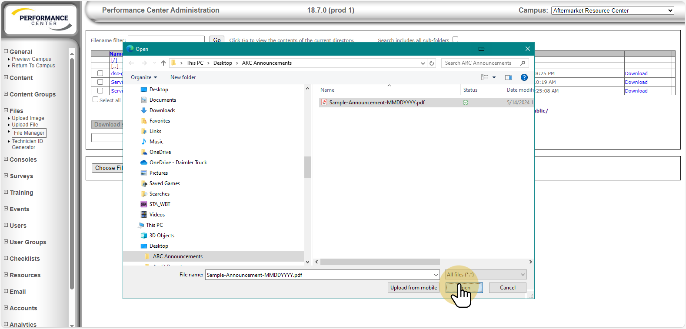This screenshot has width=686, height=329.
Task: Select Favorites folder in tree
Action: 160,121
